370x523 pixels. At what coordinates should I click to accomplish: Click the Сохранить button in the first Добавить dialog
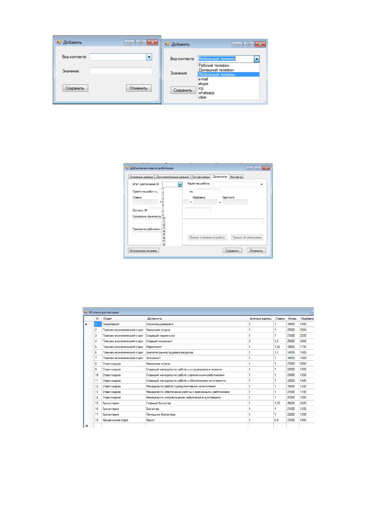tap(75, 88)
